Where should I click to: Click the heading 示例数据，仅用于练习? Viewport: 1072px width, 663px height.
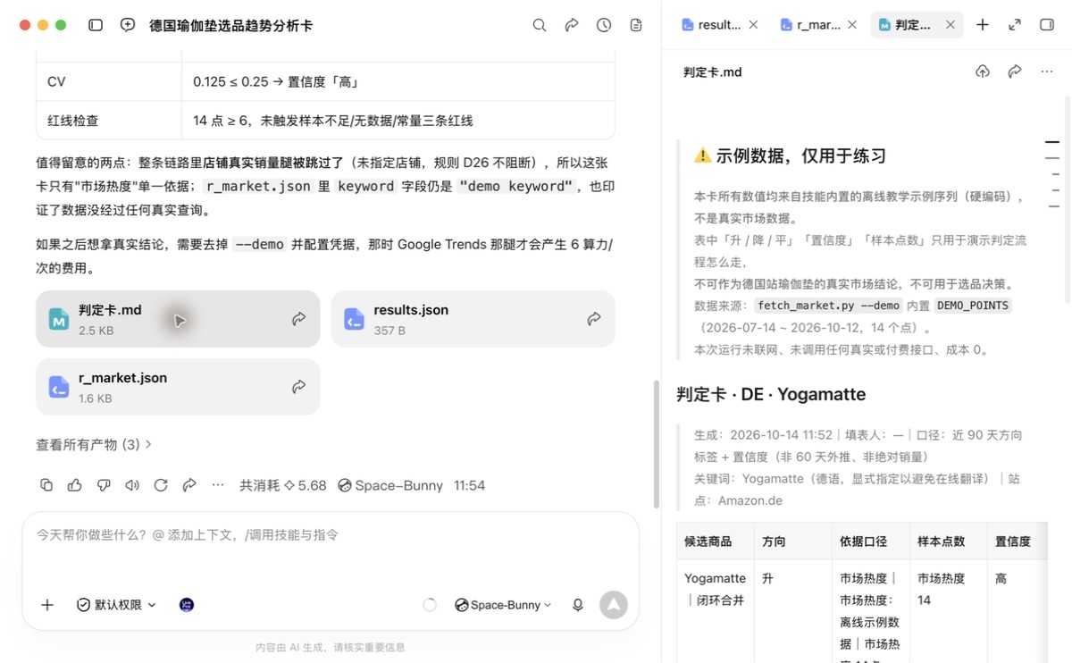800,155
